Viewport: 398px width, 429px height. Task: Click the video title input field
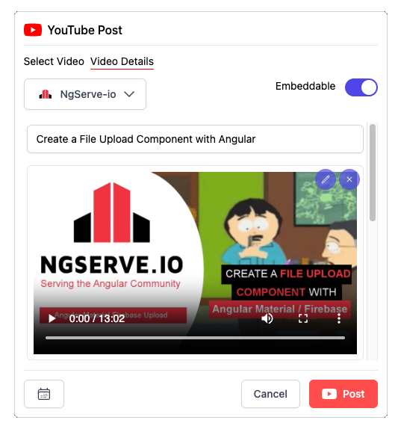pos(195,139)
